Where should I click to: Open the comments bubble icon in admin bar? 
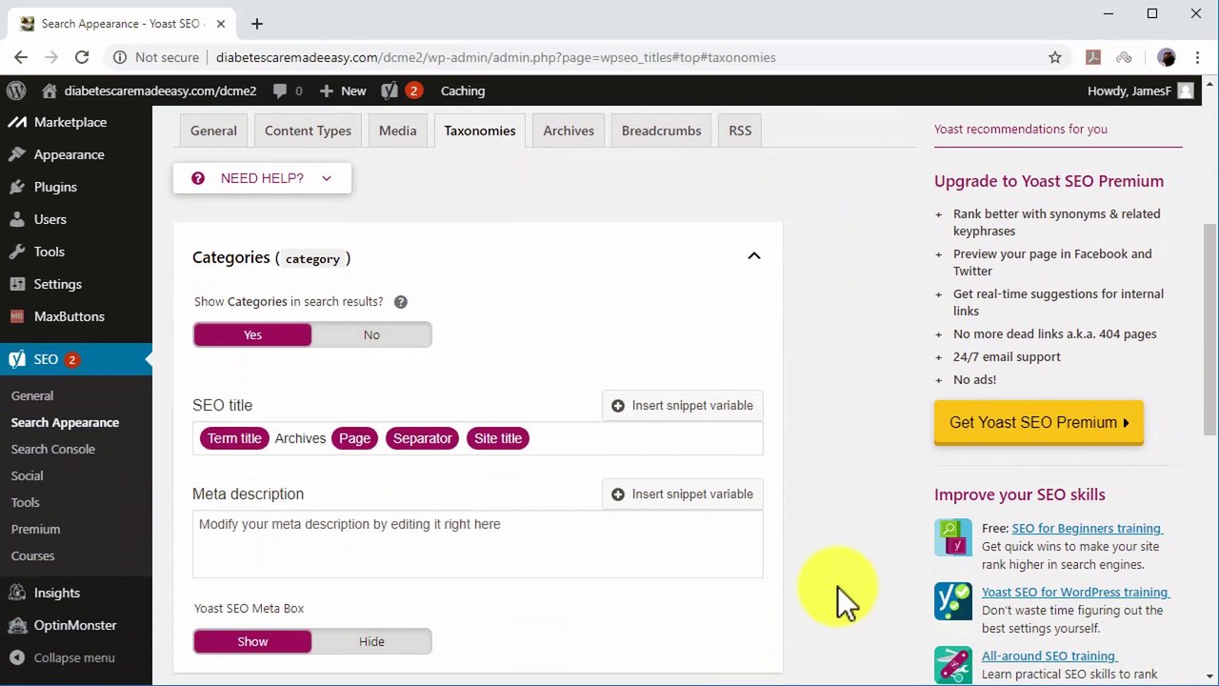(x=280, y=91)
